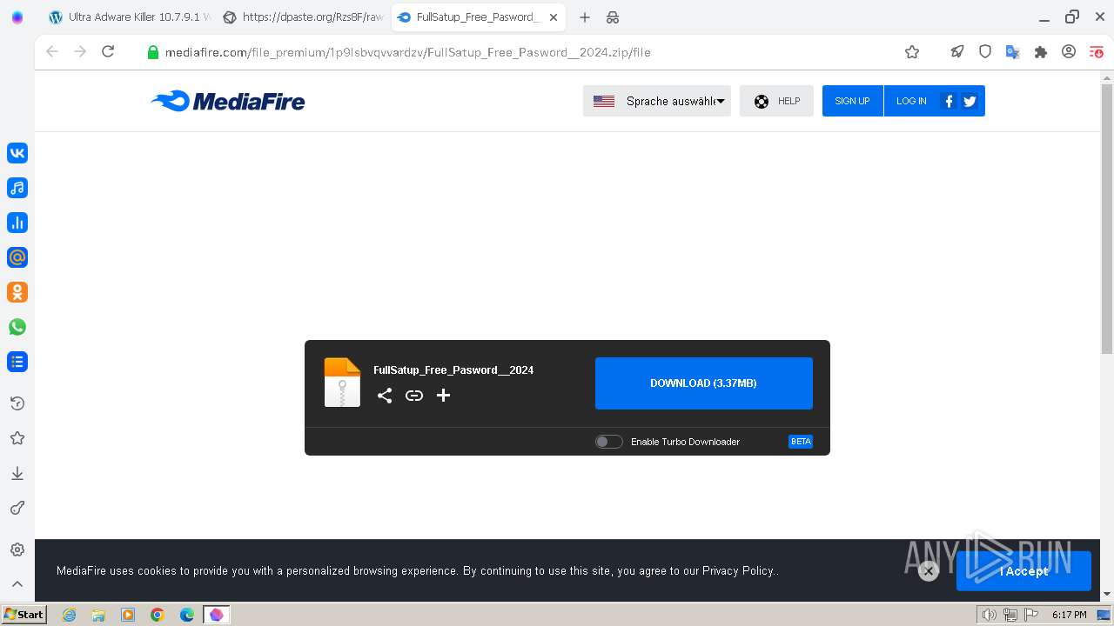This screenshot has width=1114, height=626.
Task: Collapse the sidebar with the up chevron
Action: click(17, 584)
